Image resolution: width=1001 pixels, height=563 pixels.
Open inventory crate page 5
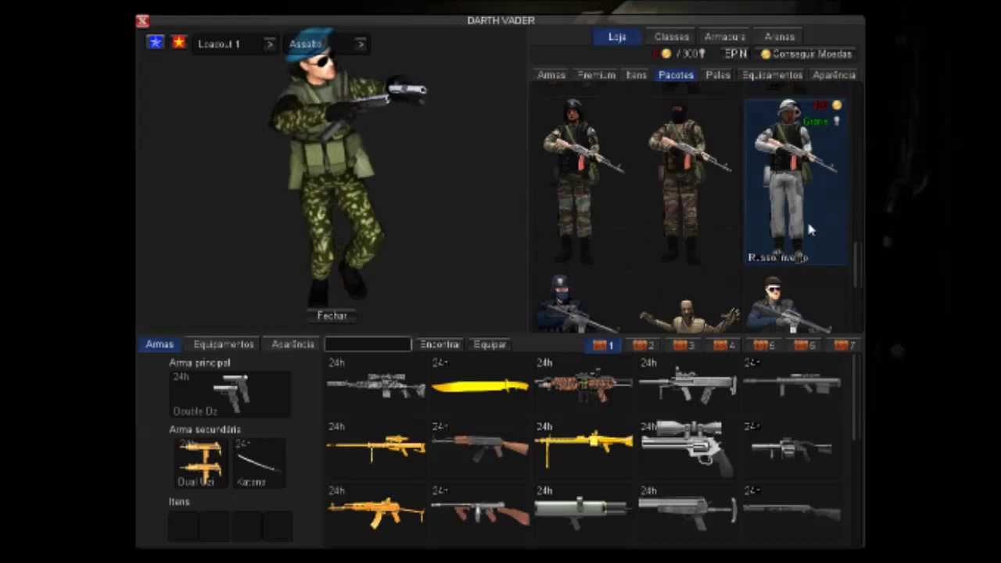coord(763,345)
